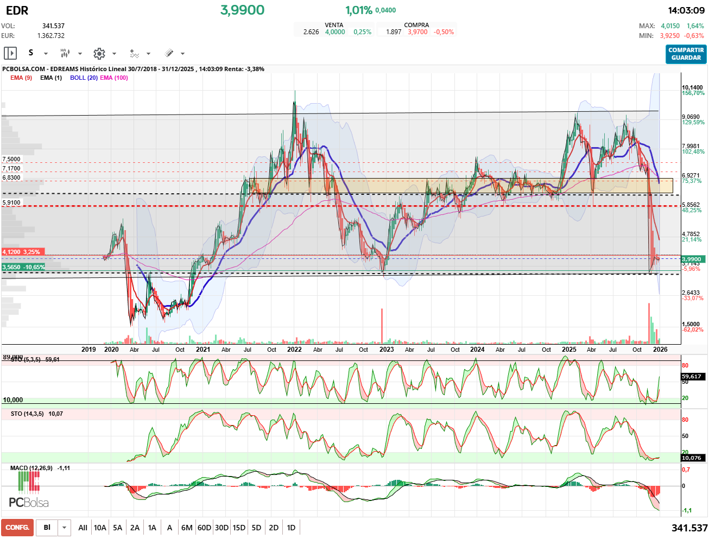Click the S timeframe interval button
The height and width of the screenshot is (539, 715).
pyautogui.click(x=31, y=53)
